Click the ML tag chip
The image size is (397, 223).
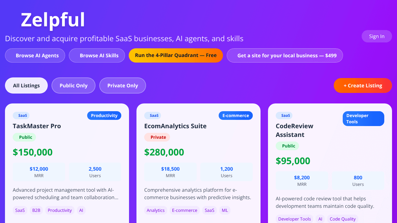tap(225, 210)
